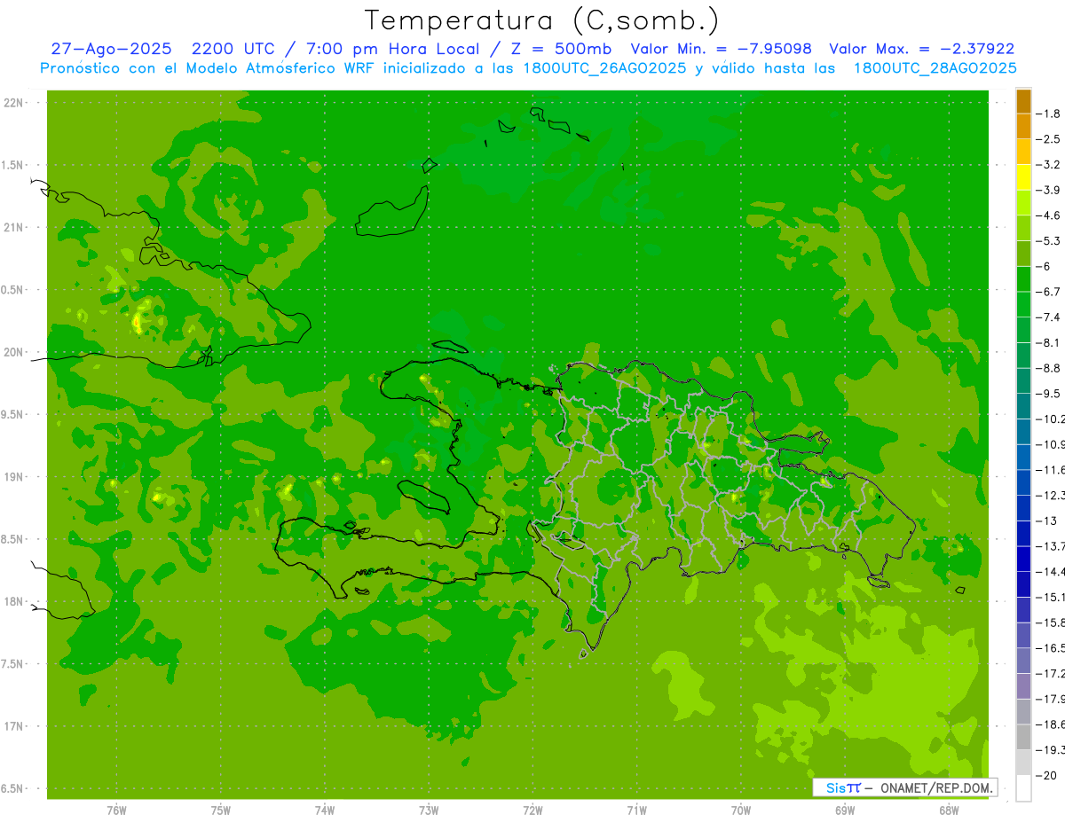The image size is (1065, 822).
Task: Click the '1800UTC_28AGO2025' valid-until text
Action: (935, 68)
